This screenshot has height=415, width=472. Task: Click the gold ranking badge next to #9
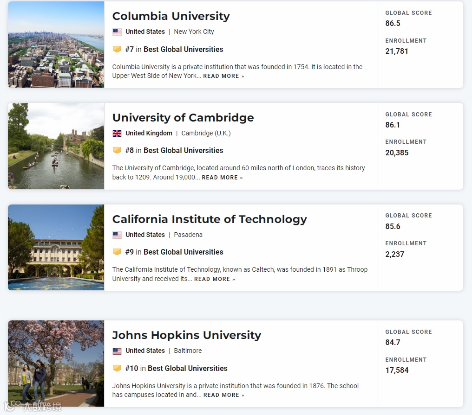pyautogui.click(x=117, y=252)
